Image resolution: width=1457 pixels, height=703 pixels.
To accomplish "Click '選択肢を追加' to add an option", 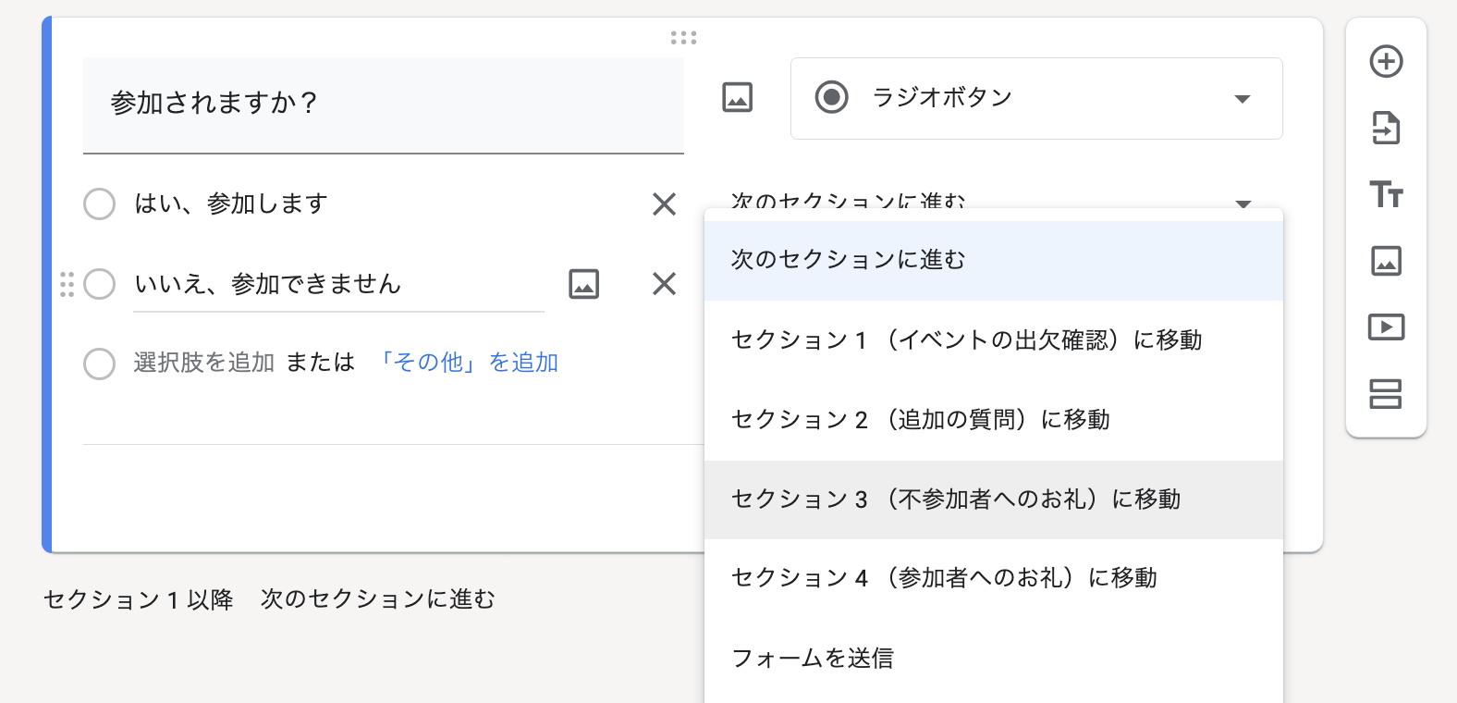I will click(204, 363).
